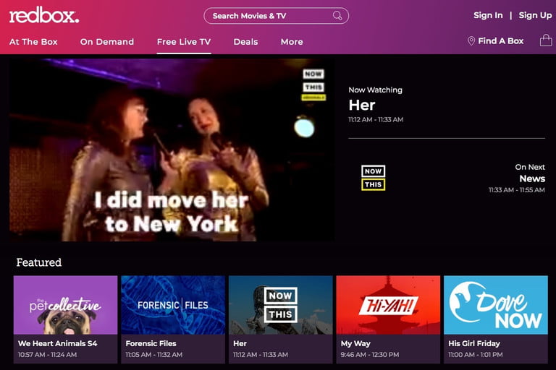The image size is (556, 370).
Task: Open the Dove Now channel thumbnail
Action: pos(495,304)
